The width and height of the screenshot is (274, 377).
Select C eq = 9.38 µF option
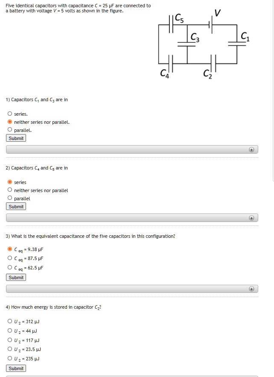9,249
